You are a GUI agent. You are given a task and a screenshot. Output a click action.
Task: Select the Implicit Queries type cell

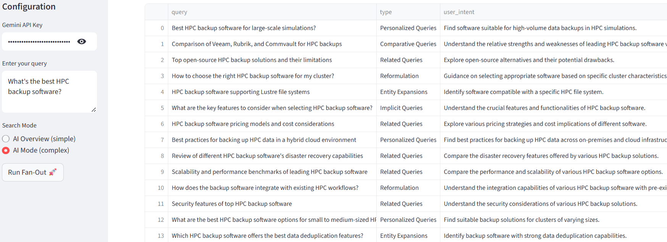pyautogui.click(x=401, y=108)
